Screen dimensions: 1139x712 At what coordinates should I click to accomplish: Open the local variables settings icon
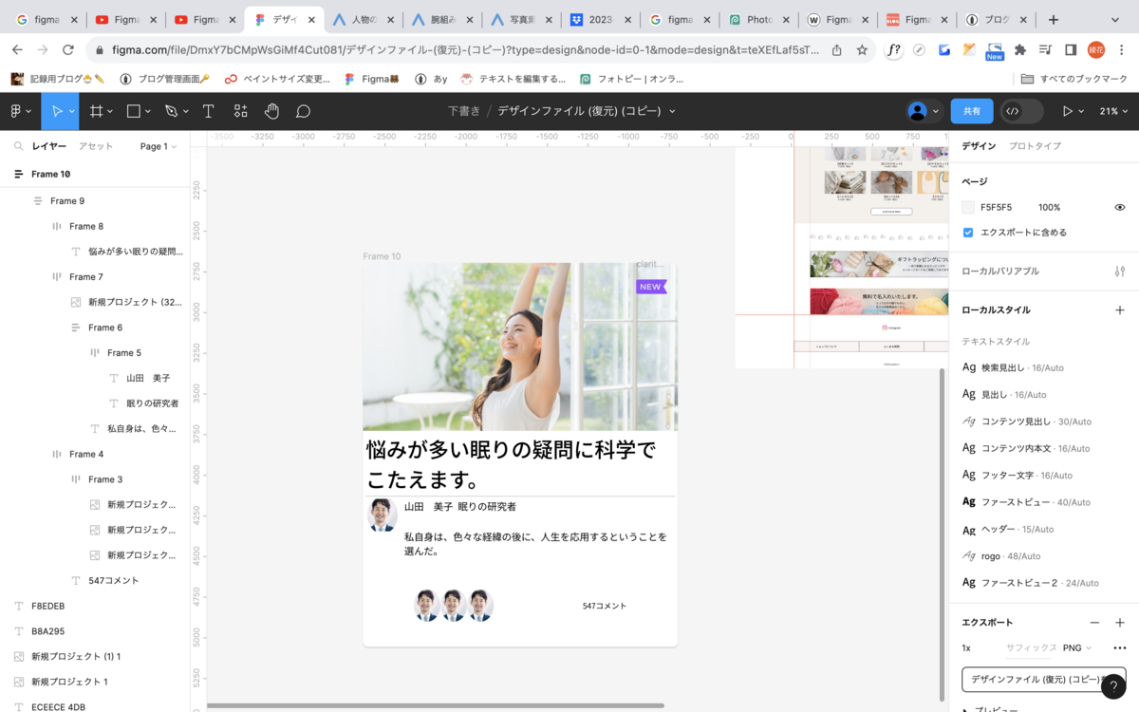[x=1120, y=272]
